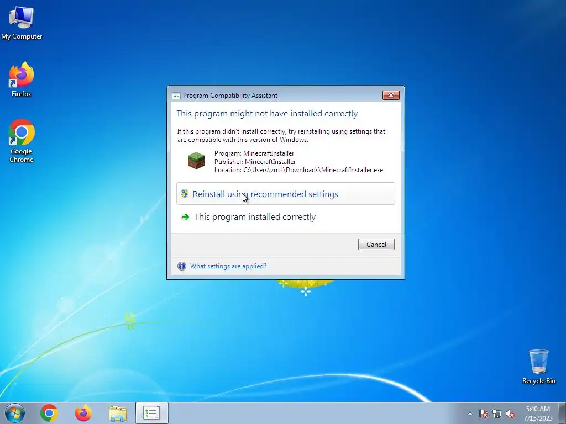Launch Firefox from the desktop shortcut
566x424 pixels.
click(x=22, y=79)
